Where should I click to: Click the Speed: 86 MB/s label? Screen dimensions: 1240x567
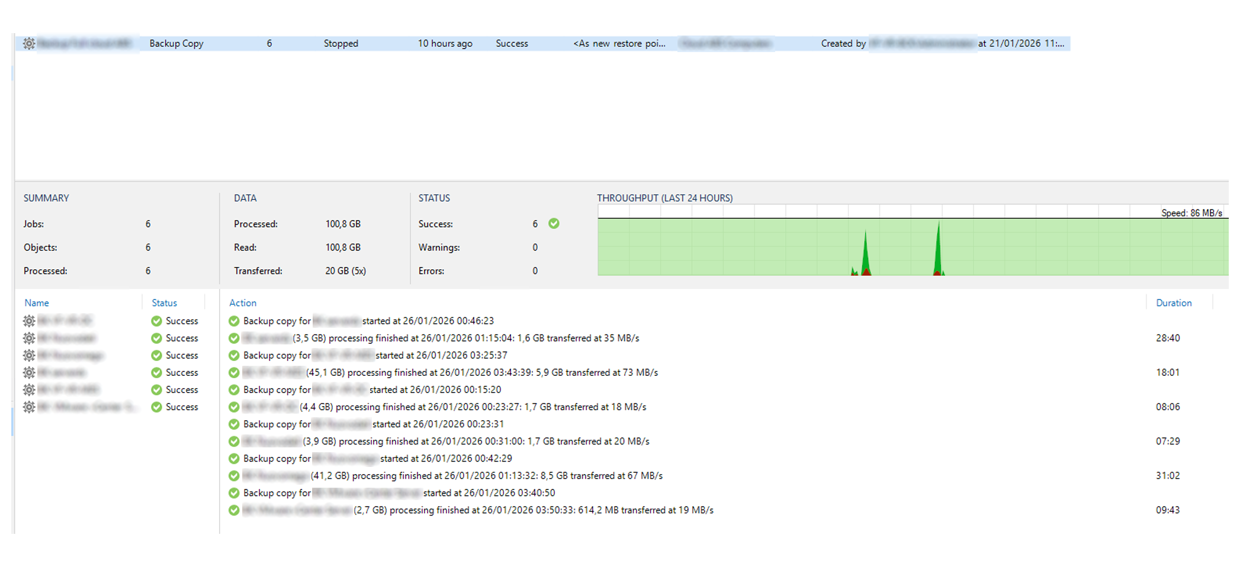click(1191, 213)
